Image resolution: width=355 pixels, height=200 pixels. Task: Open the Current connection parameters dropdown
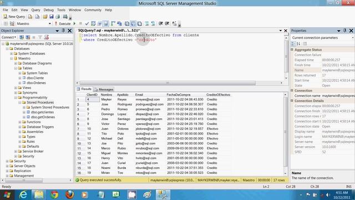[353, 38]
